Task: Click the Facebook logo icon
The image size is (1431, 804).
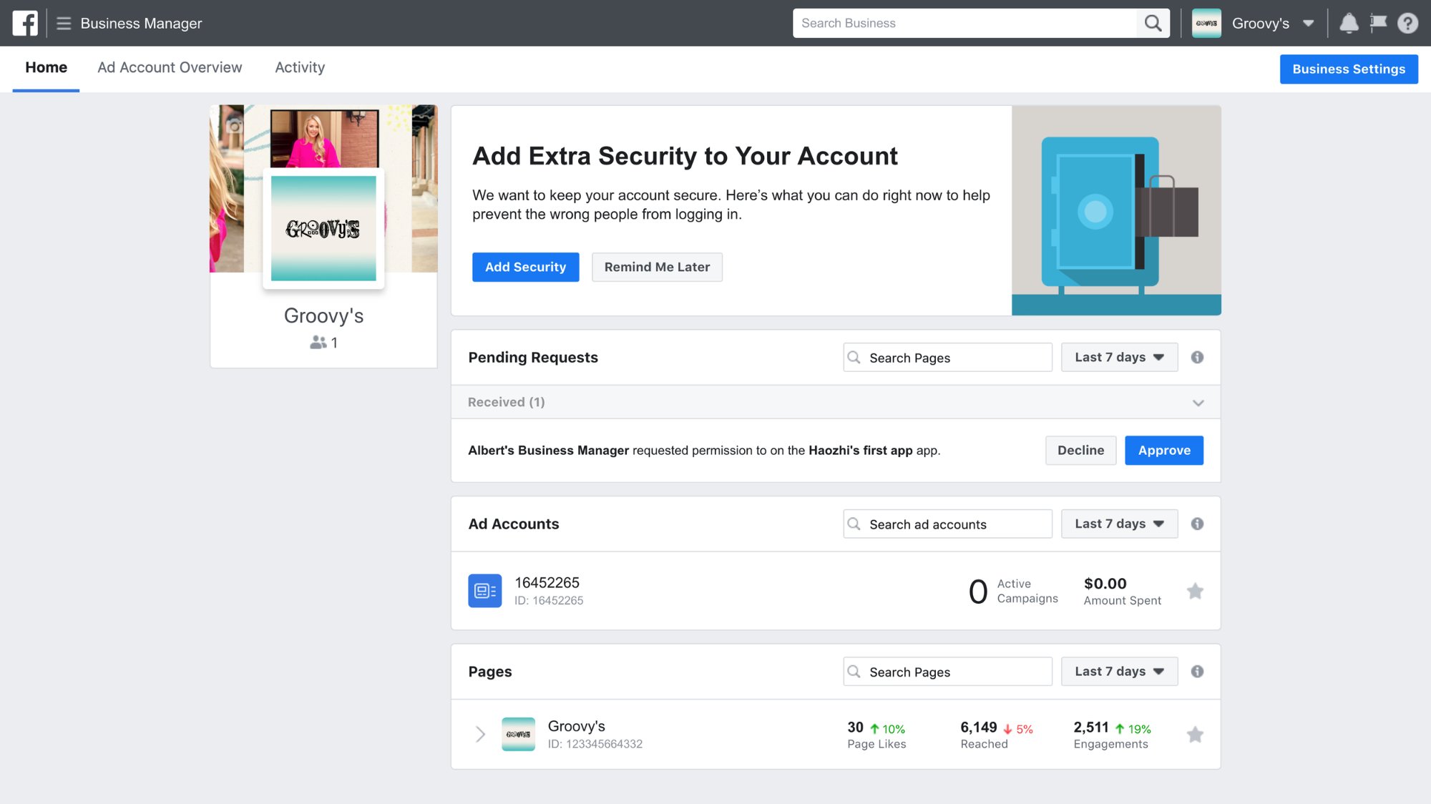Action: (x=25, y=23)
